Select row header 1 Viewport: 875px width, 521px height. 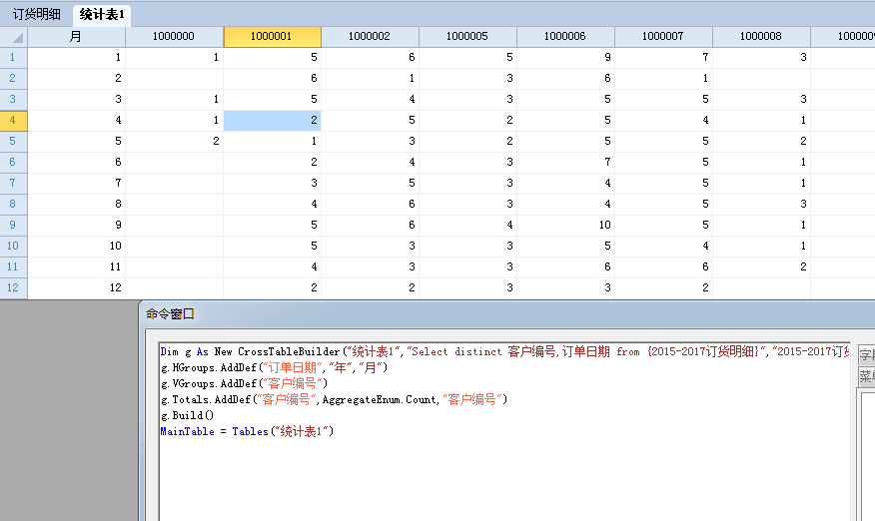point(13,57)
